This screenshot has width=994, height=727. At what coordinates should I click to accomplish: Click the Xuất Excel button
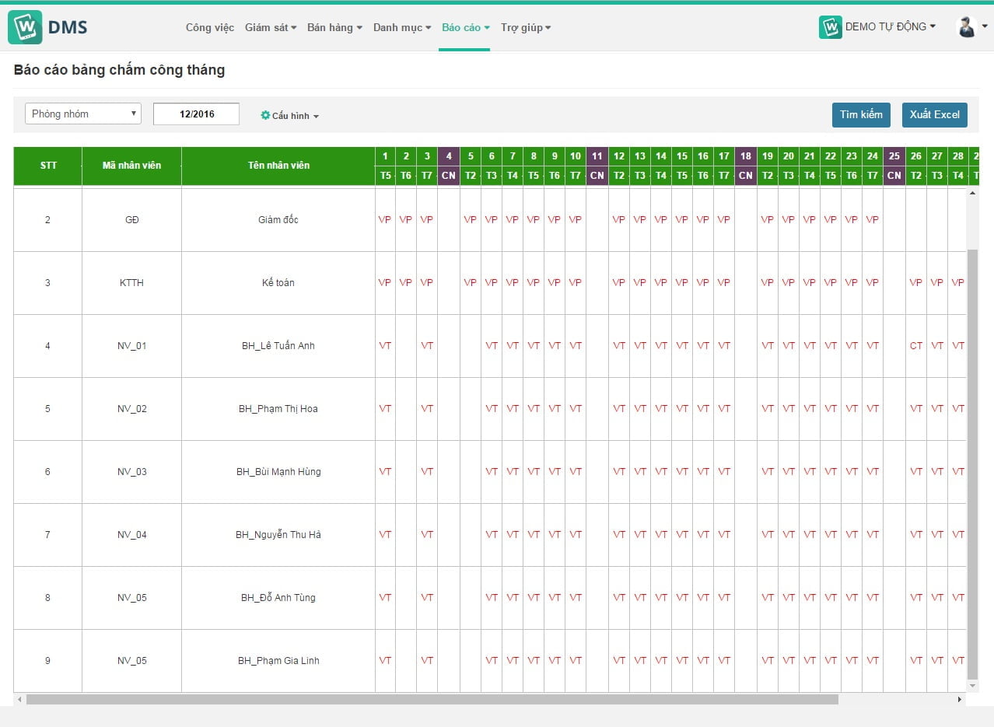[935, 114]
